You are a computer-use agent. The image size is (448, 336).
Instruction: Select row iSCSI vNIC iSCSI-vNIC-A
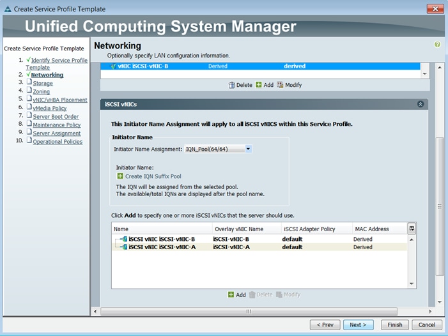tap(259, 247)
